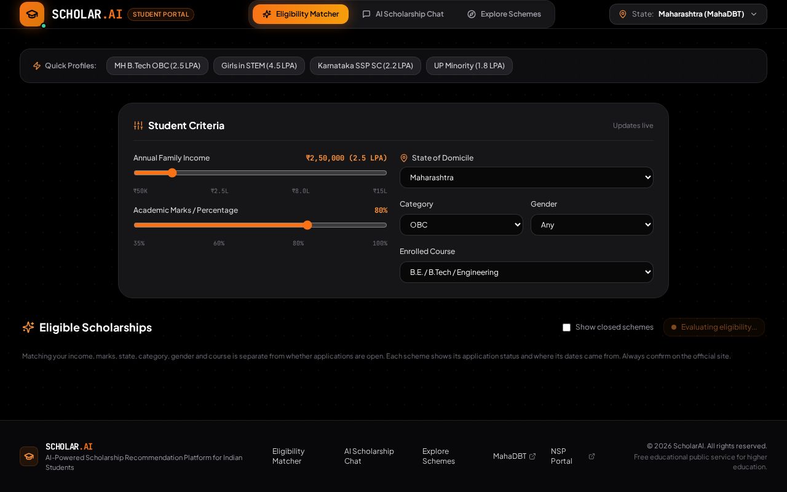Viewport: 787px width, 492px height.
Task: Click the footer graduation cap logo
Action: pos(29,456)
